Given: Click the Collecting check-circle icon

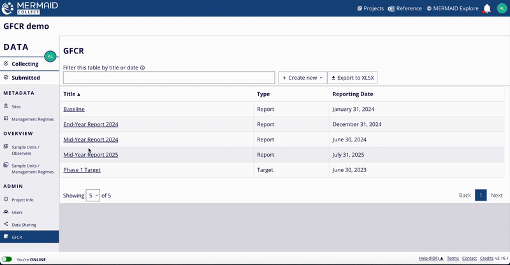Looking at the screenshot, I should click(x=6, y=64).
